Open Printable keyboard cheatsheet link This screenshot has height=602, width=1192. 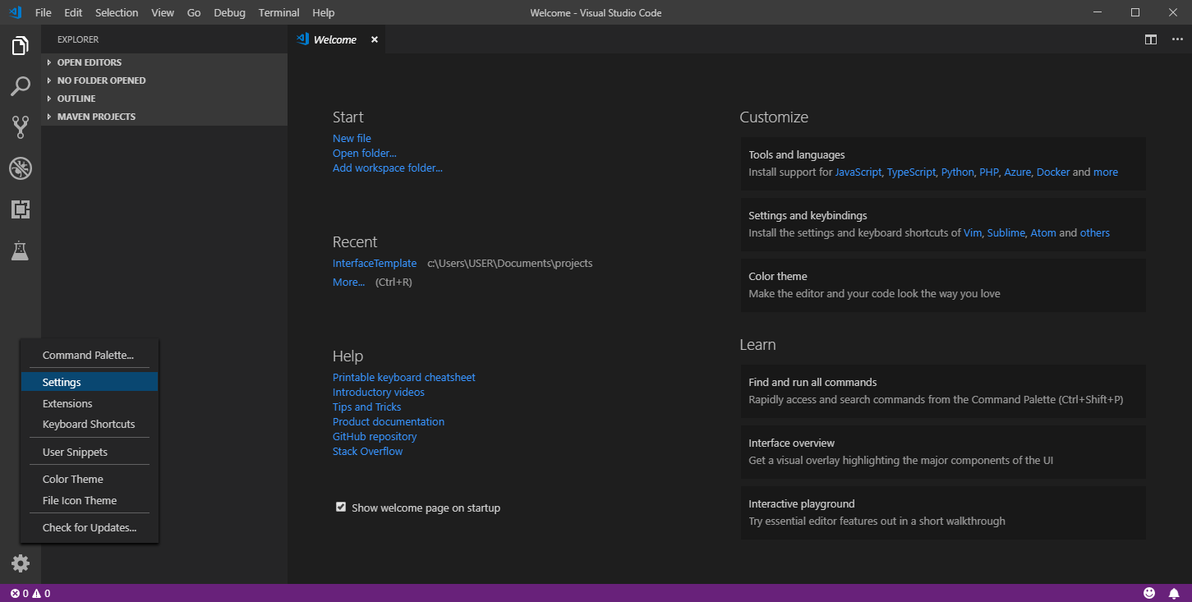click(403, 377)
